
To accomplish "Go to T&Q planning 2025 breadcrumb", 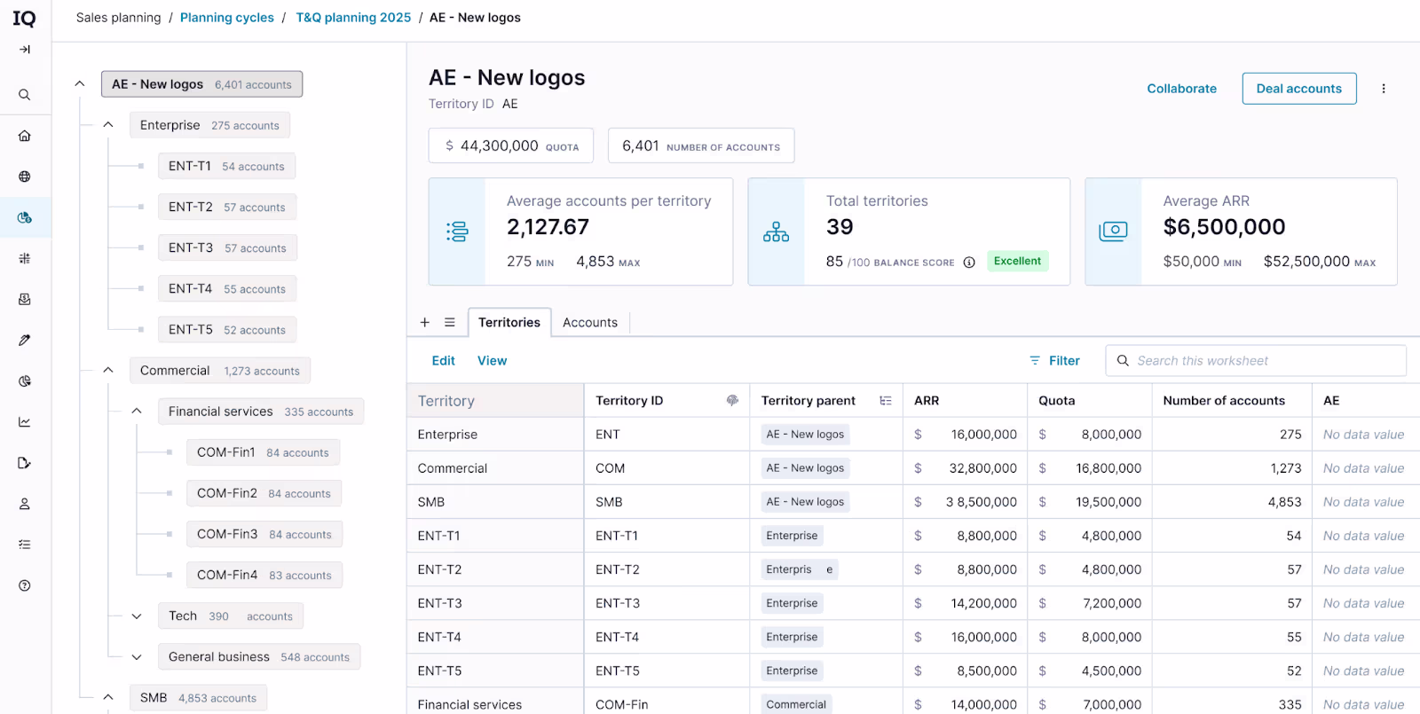I will pyautogui.click(x=353, y=18).
